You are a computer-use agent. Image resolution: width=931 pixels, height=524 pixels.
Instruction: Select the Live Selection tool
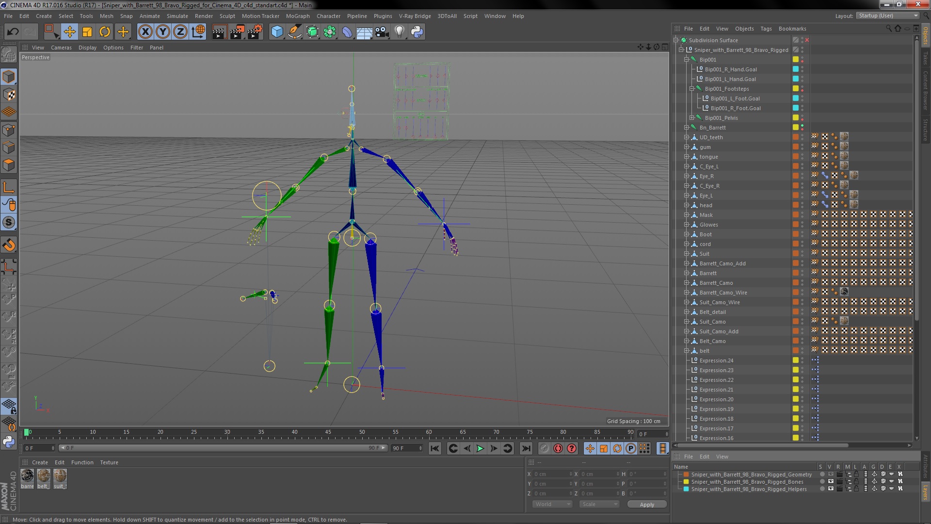(50, 32)
